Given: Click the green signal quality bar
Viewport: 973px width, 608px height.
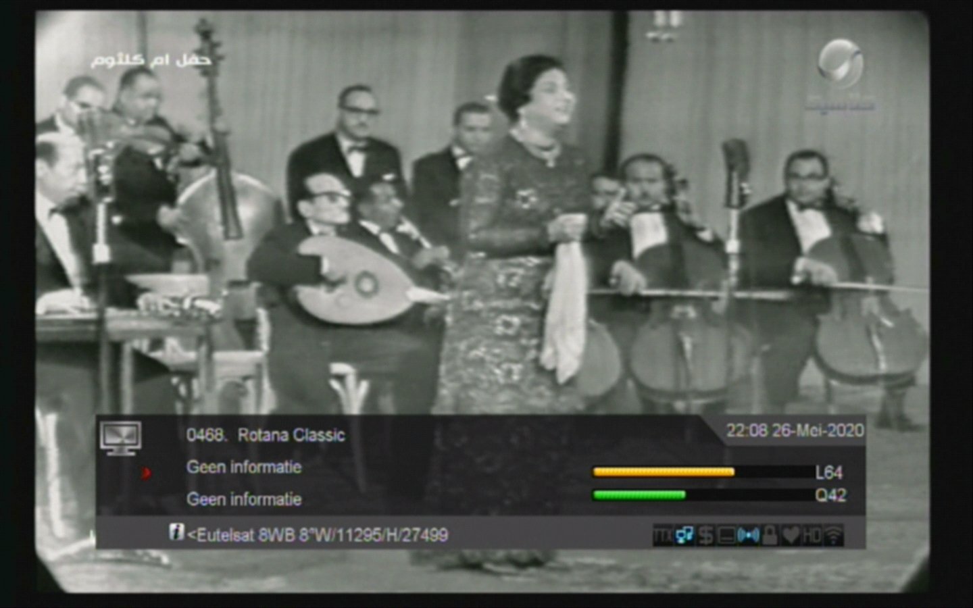Looking at the screenshot, I should point(639,495).
